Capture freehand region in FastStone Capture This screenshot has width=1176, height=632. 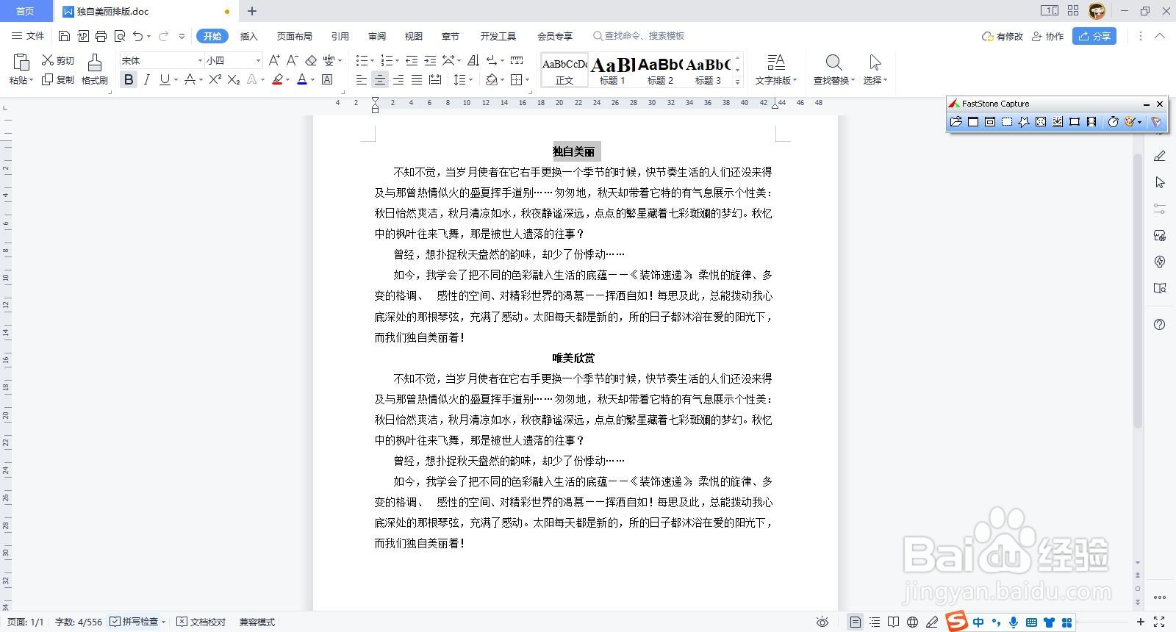click(x=1023, y=122)
